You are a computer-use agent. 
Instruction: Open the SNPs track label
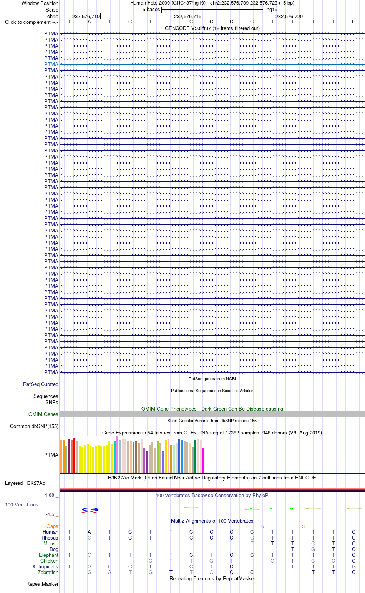coord(52,402)
